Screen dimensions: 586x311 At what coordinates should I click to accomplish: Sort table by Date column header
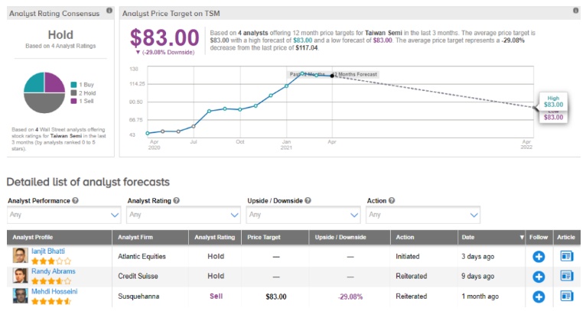click(x=490, y=238)
